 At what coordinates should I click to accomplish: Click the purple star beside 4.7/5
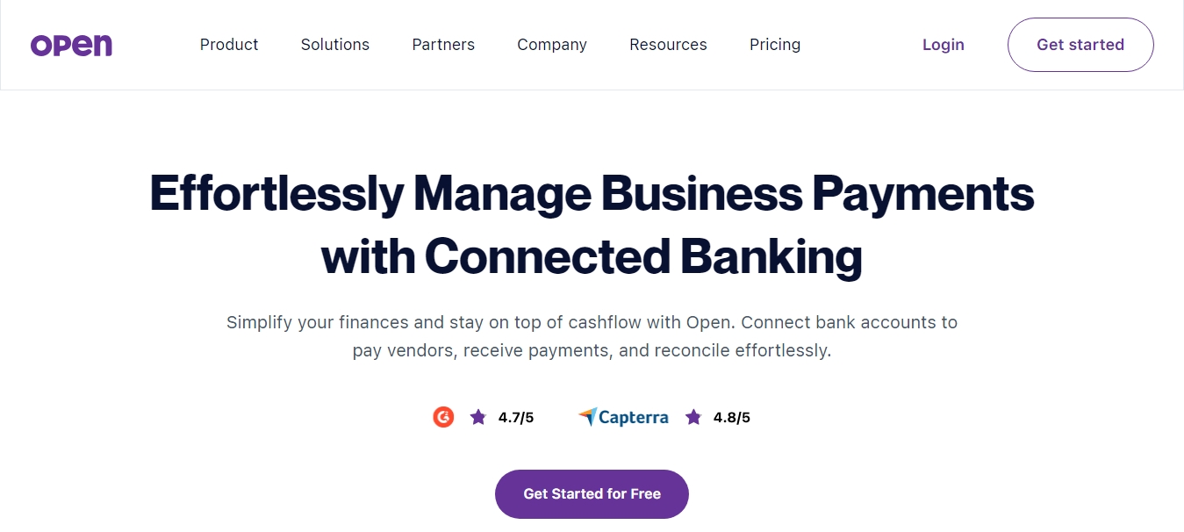477,417
